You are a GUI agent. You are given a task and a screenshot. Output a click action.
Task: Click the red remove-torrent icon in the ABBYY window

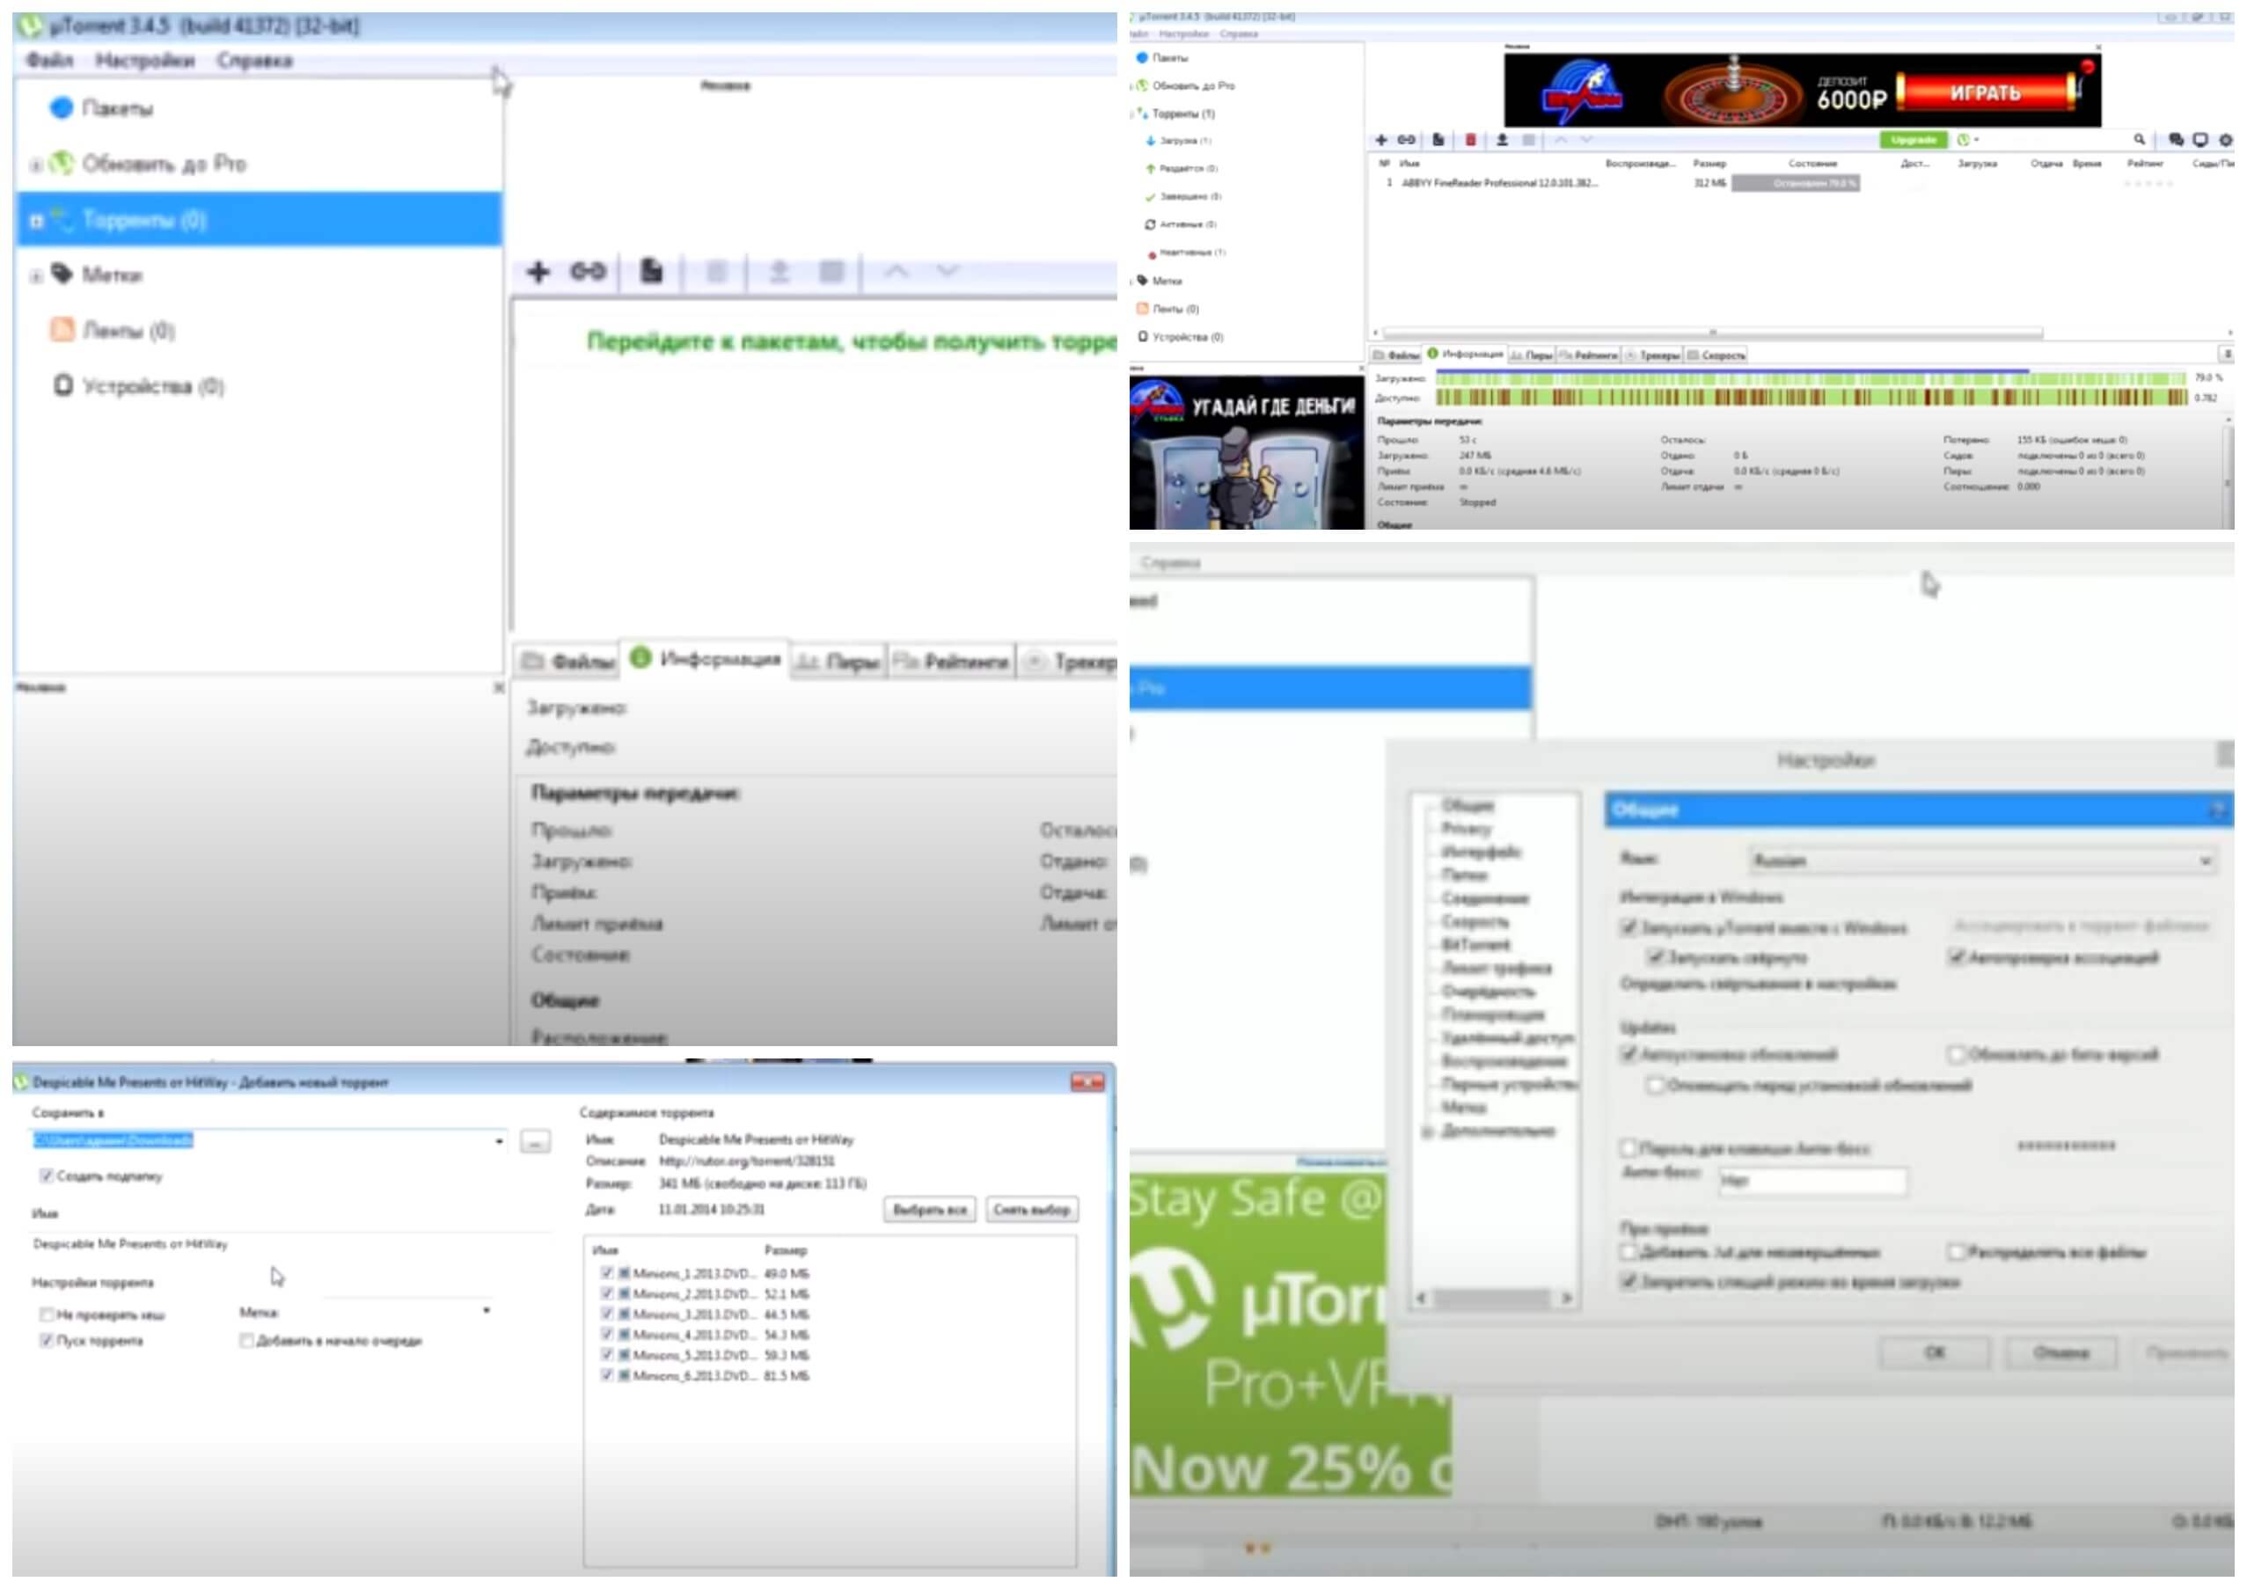(1470, 140)
